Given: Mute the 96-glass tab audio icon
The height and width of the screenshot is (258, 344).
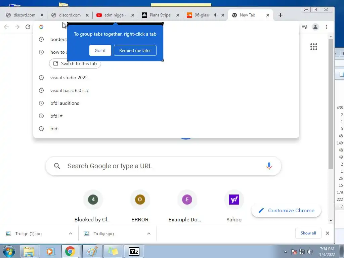Looking at the screenshot, I should click(x=215, y=15).
